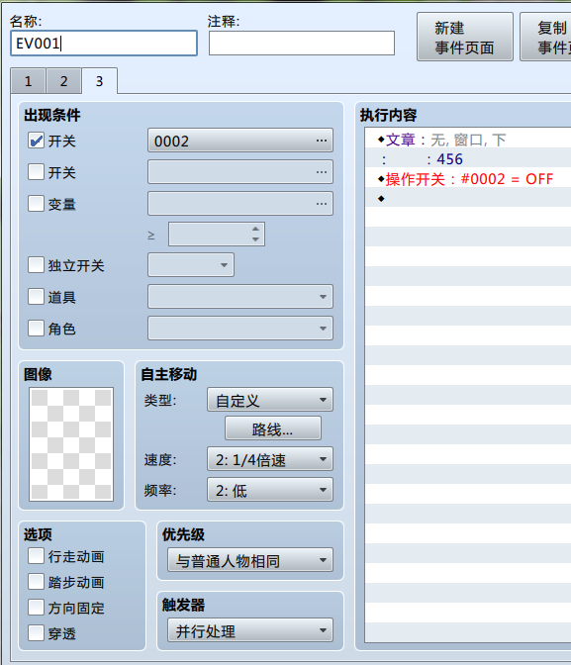
Task: Open the 优先级 dropdown 与普通人物相同
Action: pyautogui.click(x=250, y=560)
